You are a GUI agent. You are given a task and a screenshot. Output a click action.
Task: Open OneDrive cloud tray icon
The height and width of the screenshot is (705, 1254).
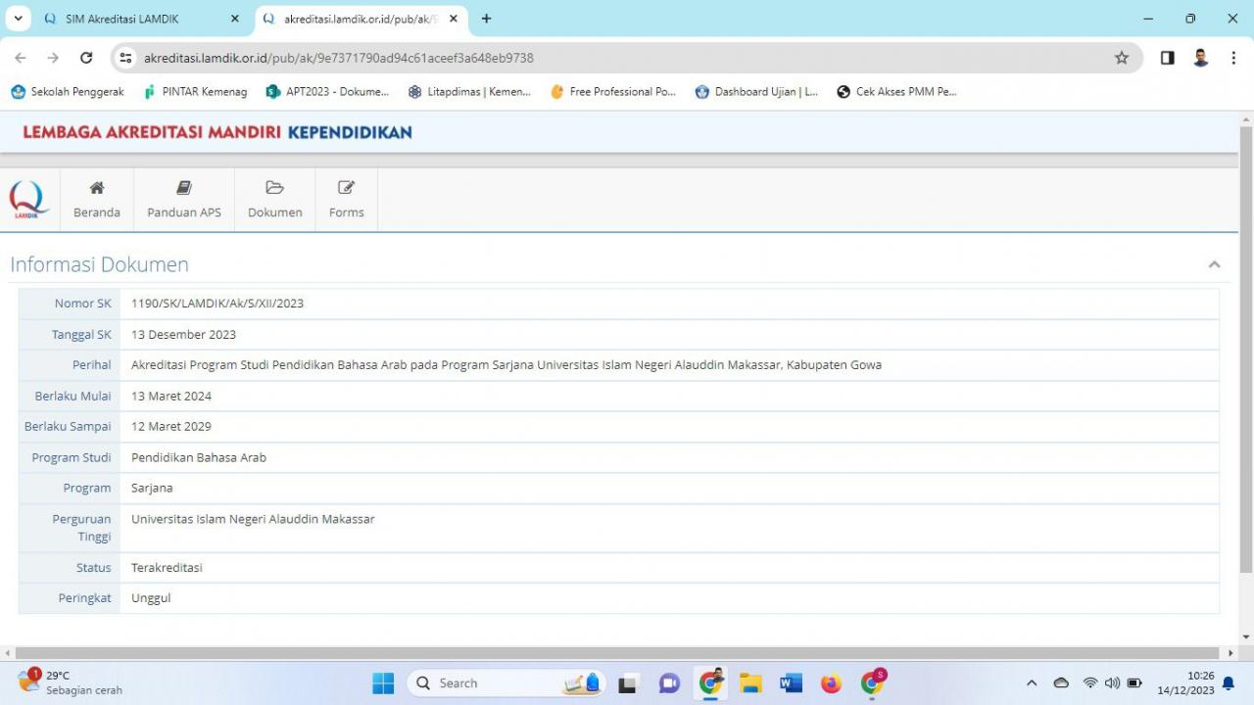click(x=1061, y=683)
